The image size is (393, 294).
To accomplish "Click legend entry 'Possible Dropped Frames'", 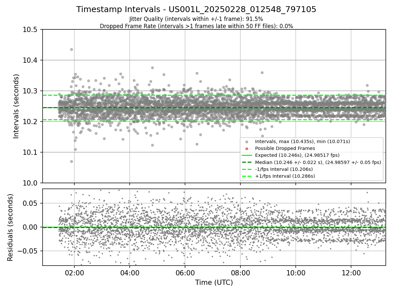I will click(285, 148).
